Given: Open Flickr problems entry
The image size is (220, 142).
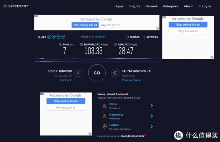Looking at the screenshot, I should tap(128, 106).
